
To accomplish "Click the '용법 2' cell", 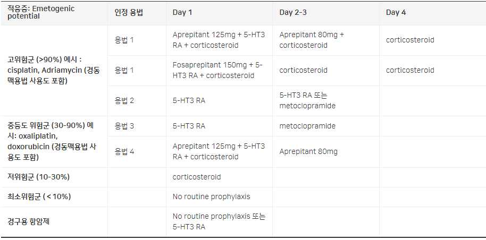I will click(124, 100).
